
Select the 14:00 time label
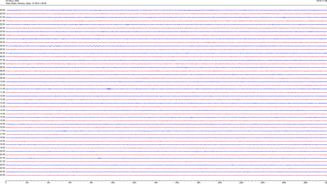pyautogui.click(x=2, y=110)
